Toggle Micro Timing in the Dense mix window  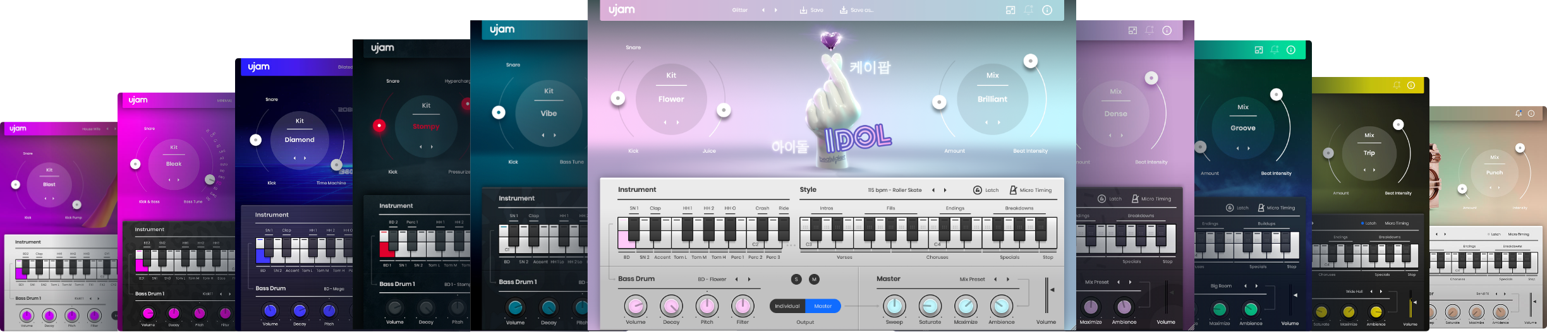click(x=1151, y=199)
